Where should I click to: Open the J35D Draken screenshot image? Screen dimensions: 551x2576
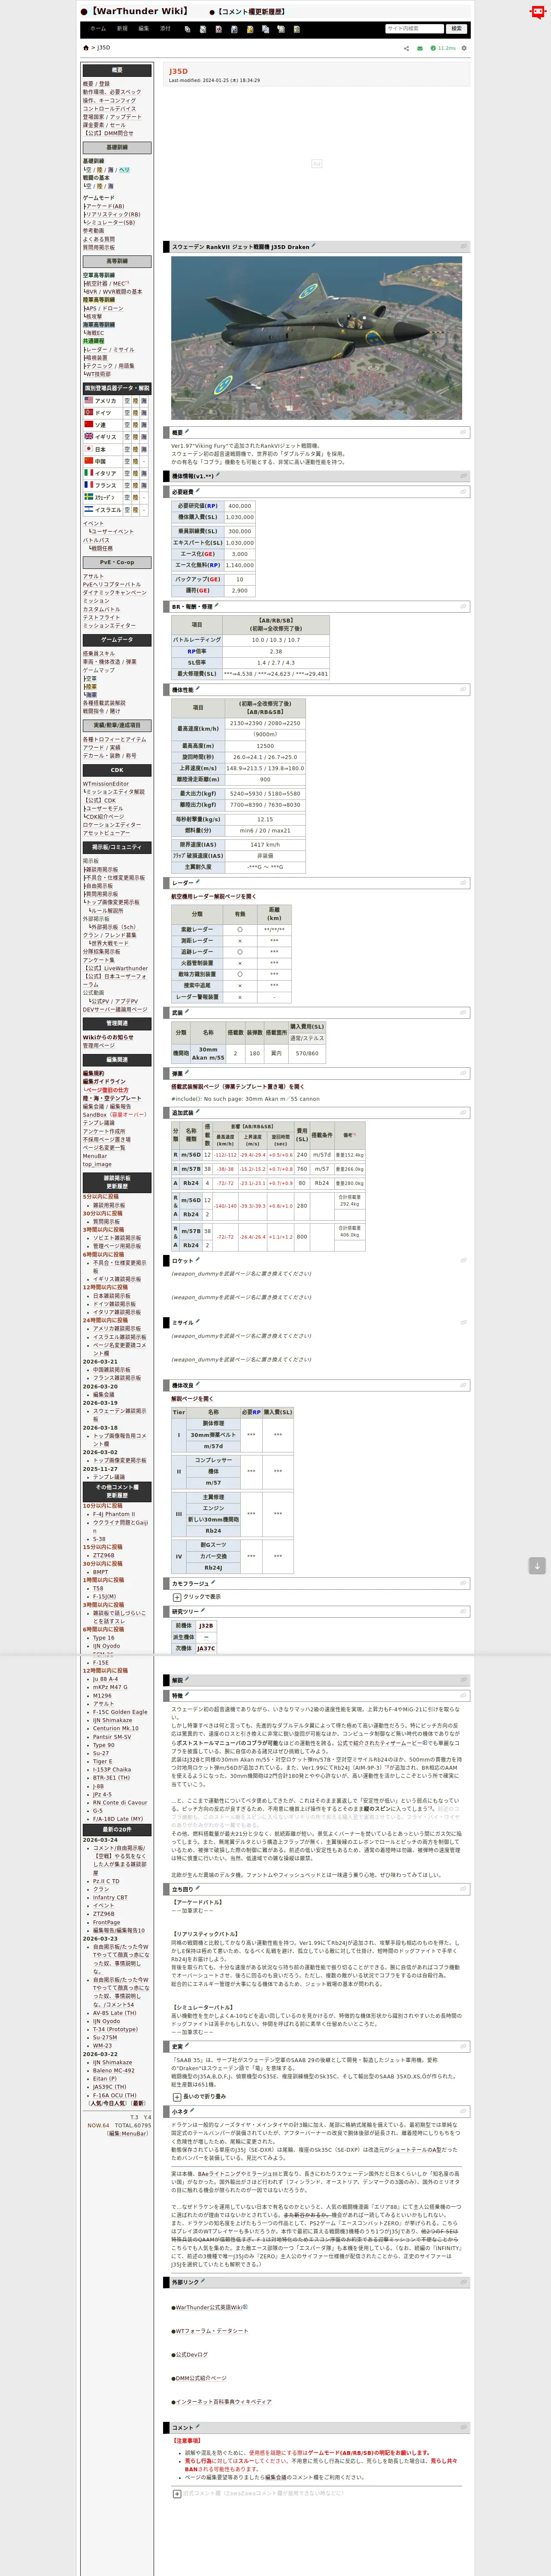click(x=316, y=338)
